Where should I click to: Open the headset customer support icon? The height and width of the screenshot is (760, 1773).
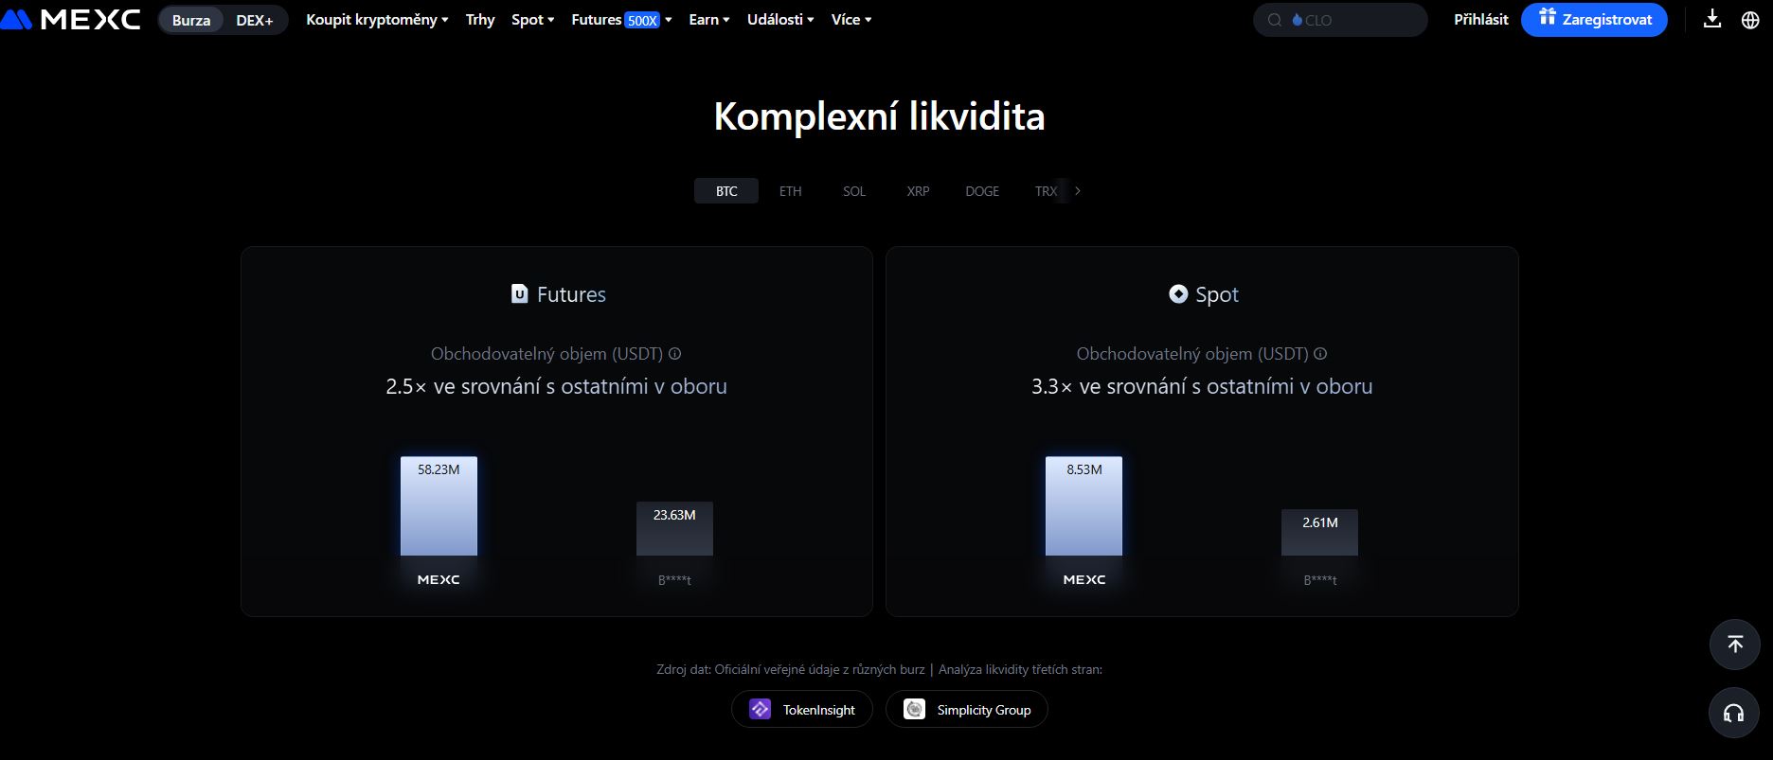[1734, 713]
